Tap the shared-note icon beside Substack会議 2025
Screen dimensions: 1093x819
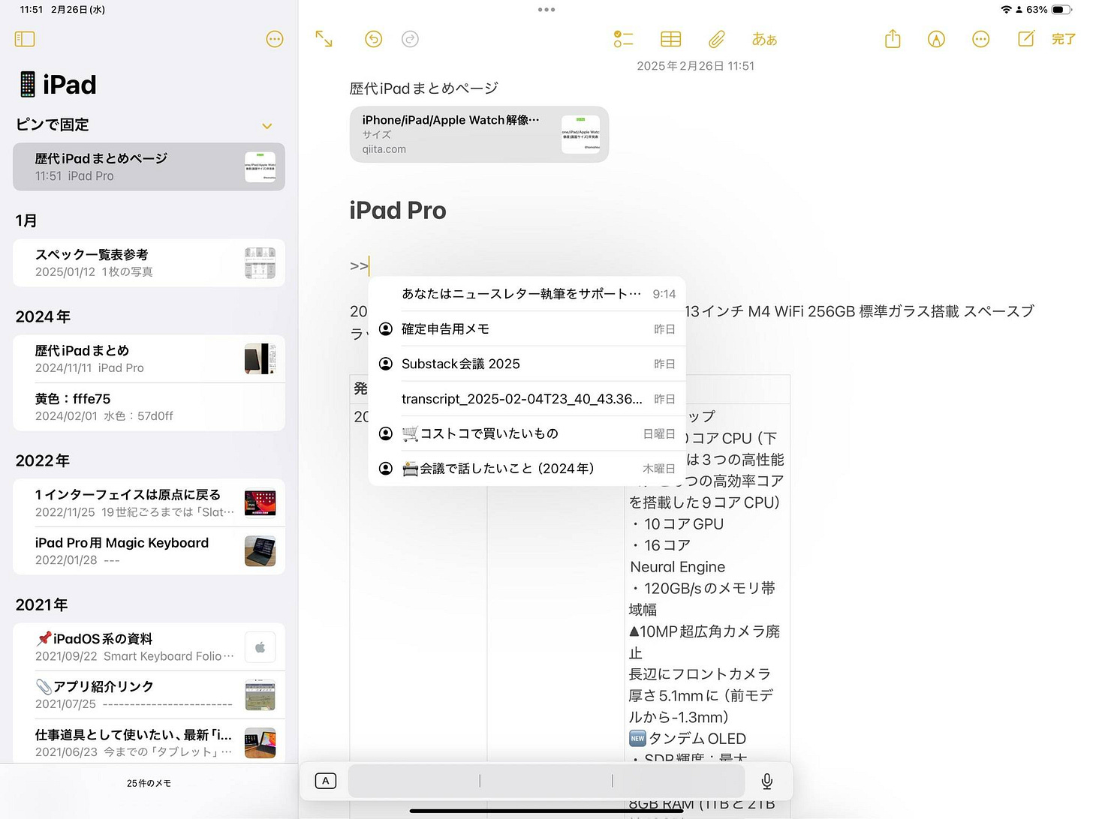[386, 364]
